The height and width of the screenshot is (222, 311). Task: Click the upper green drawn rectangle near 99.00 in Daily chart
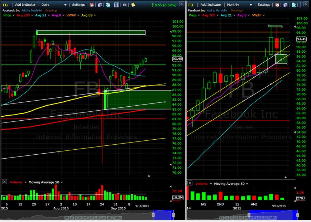tap(91, 33)
